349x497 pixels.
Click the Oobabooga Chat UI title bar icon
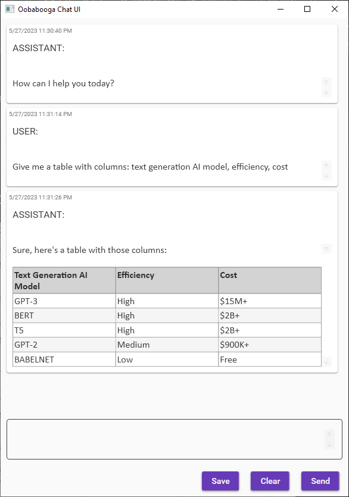pos(10,9)
